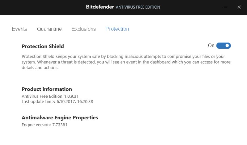Click the Protection Shield heading

(43, 47)
